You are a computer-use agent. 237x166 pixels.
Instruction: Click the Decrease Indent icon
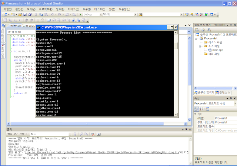[x=27, y=20]
